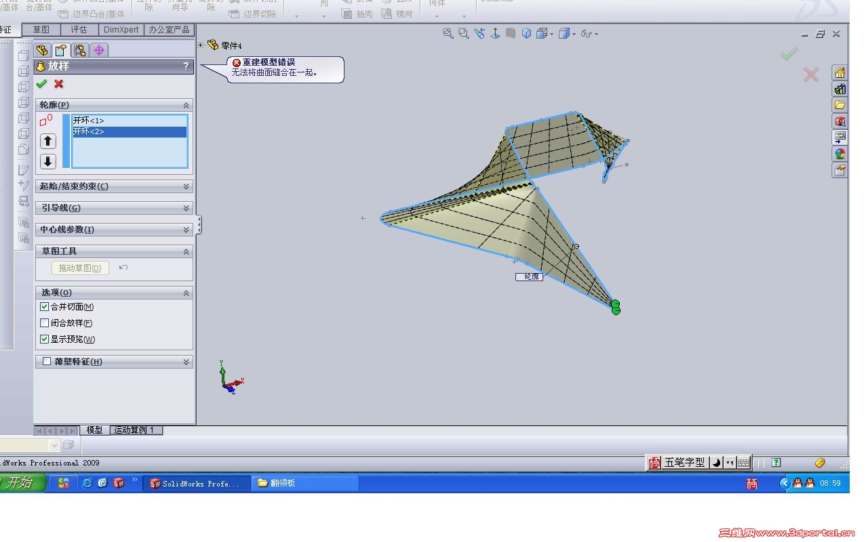
Task: Switch to the PropertyManager tab icon
Action: click(x=61, y=50)
